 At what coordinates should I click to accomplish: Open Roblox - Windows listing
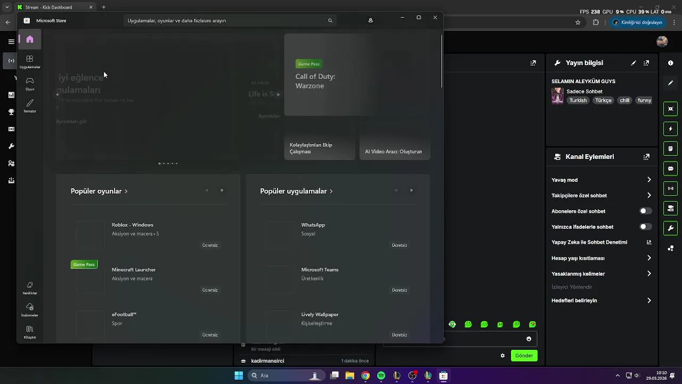[148, 235]
